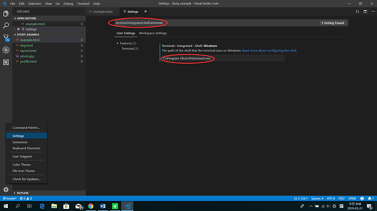
Task: Open the Windows Start menu
Action: click(x=6, y=206)
